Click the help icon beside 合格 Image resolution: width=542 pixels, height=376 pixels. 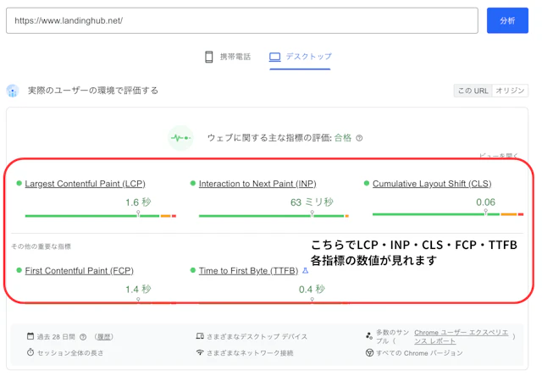(x=359, y=138)
